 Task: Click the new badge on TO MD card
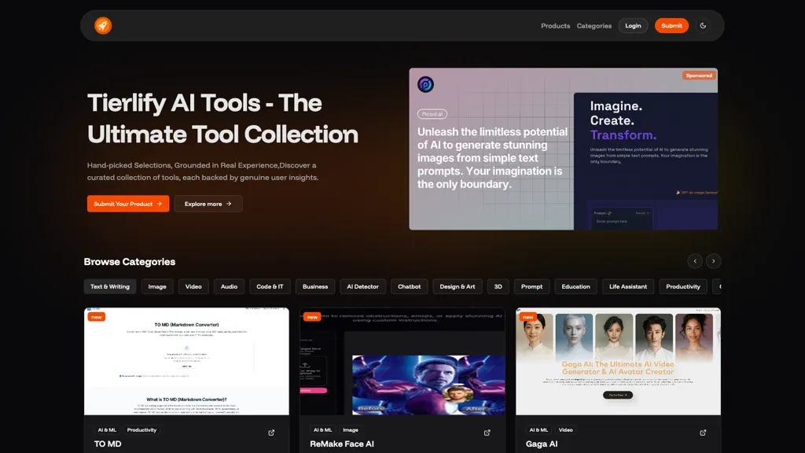(x=97, y=317)
